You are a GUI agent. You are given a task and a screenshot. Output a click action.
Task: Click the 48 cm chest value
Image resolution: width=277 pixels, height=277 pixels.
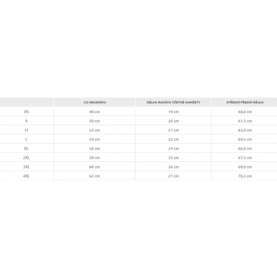point(95,112)
